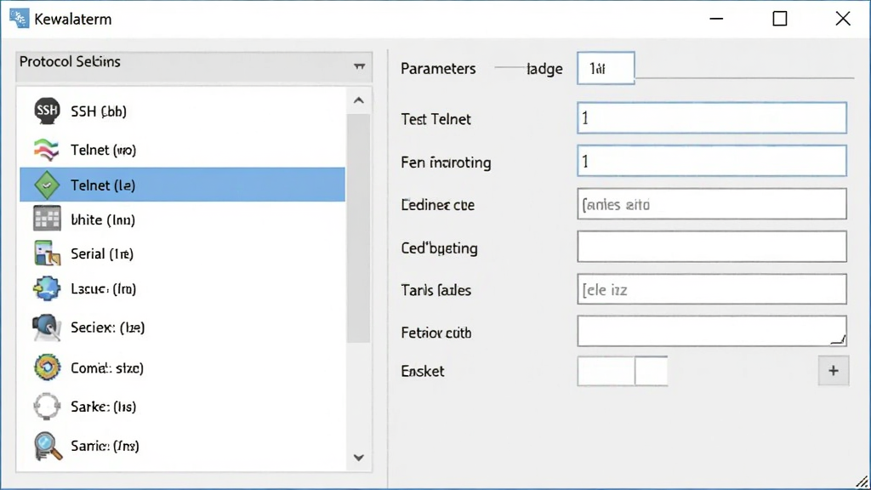Select the Uhite (lnn) list entry
Image resolution: width=871 pixels, height=490 pixels.
pyautogui.click(x=182, y=219)
